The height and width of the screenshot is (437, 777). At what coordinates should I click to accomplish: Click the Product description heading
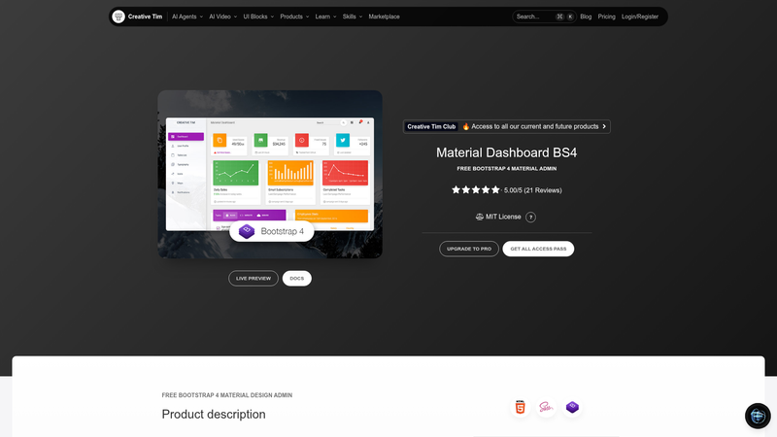(214, 415)
